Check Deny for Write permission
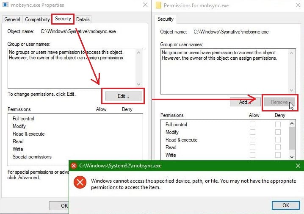304x214 pixels. pos(278,155)
